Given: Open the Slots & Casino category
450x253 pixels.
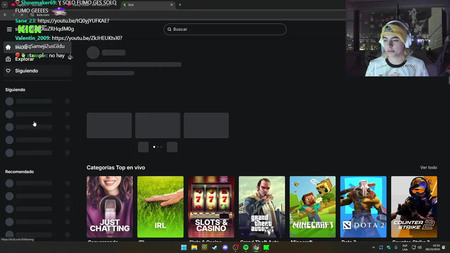Looking at the screenshot, I should click(x=211, y=207).
